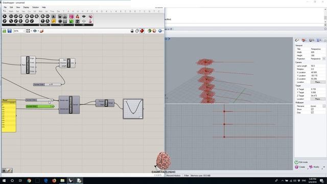327x184 pixels.
Task: Open the View menu in Grasshopper
Action: pyautogui.click(x=18, y=7)
